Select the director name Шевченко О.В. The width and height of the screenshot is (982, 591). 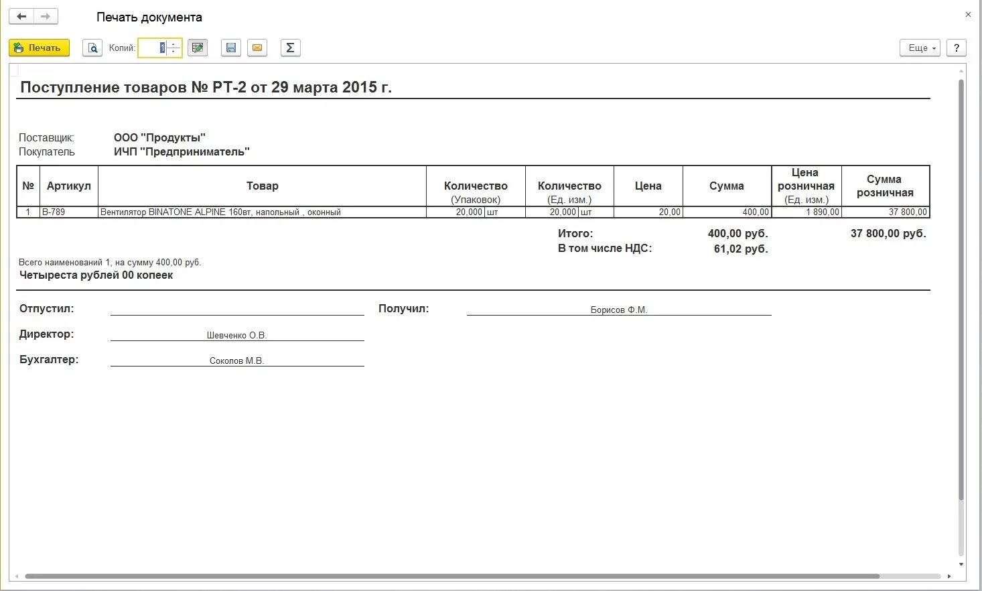(x=236, y=335)
